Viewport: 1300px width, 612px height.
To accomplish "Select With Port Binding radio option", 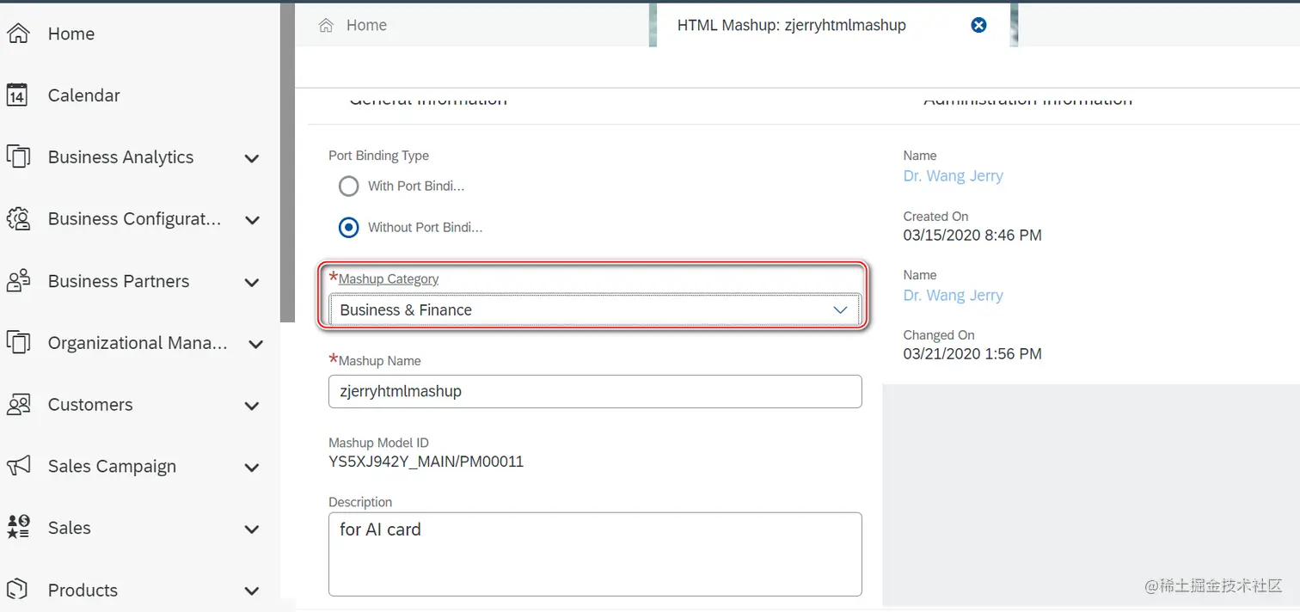I will [348, 186].
